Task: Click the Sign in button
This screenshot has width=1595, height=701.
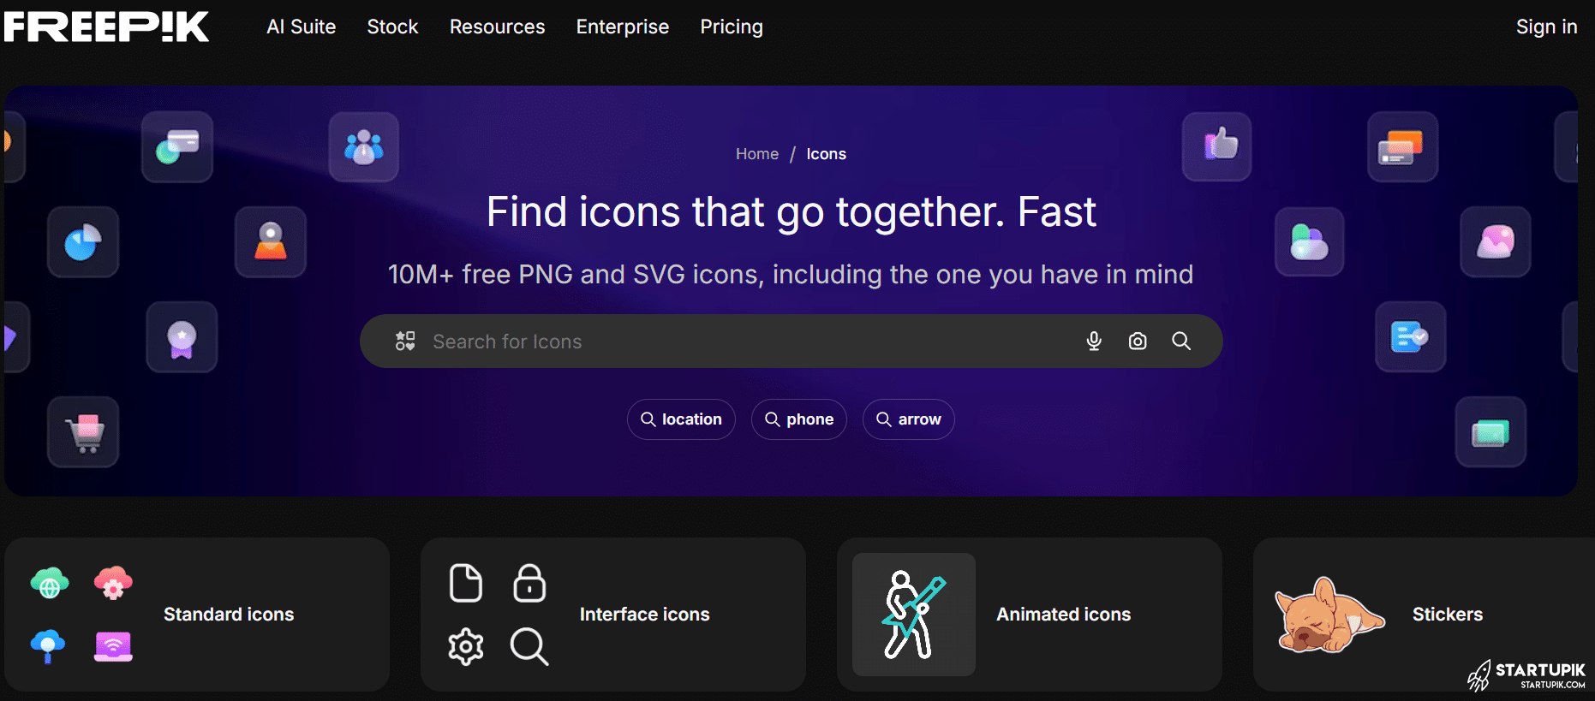Action: pos(1546,27)
